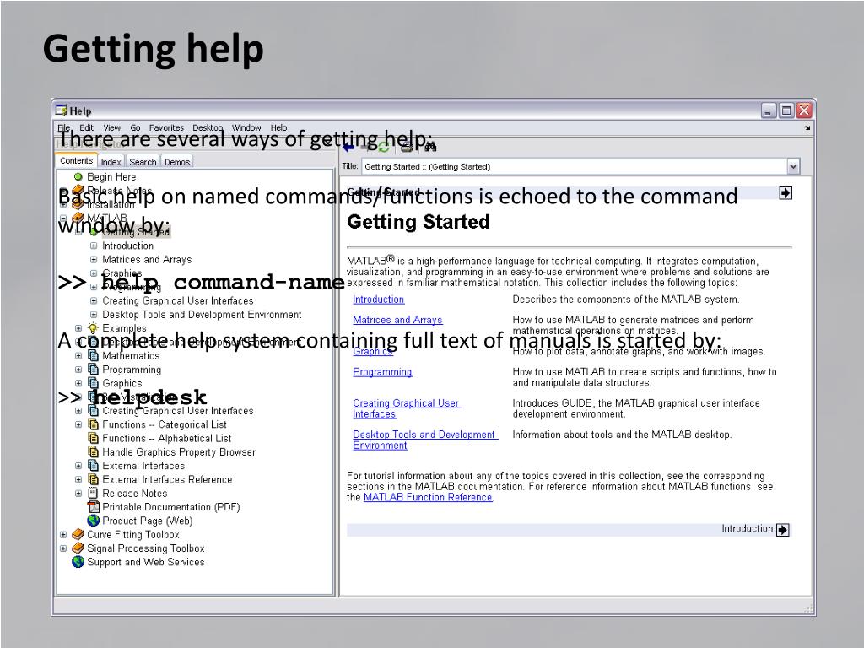Open the View menu
This screenshot has width=864, height=648.
[x=112, y=128]
